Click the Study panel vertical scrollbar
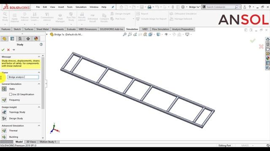 pos(43,83)
